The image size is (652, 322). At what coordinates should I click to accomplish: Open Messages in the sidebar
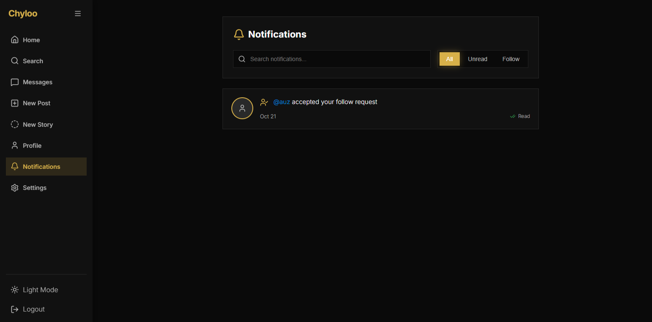[x=37, y=82]
